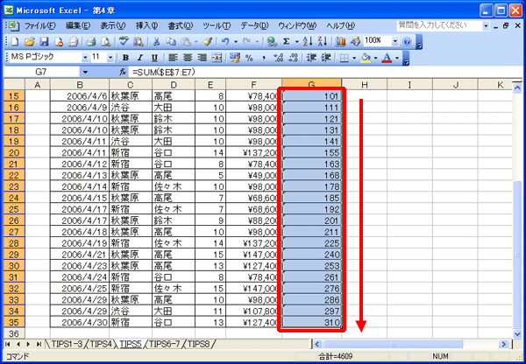Switch to the TIPS6-7 sheet tab
Screen dimensions: 526x364
point(165,344)
